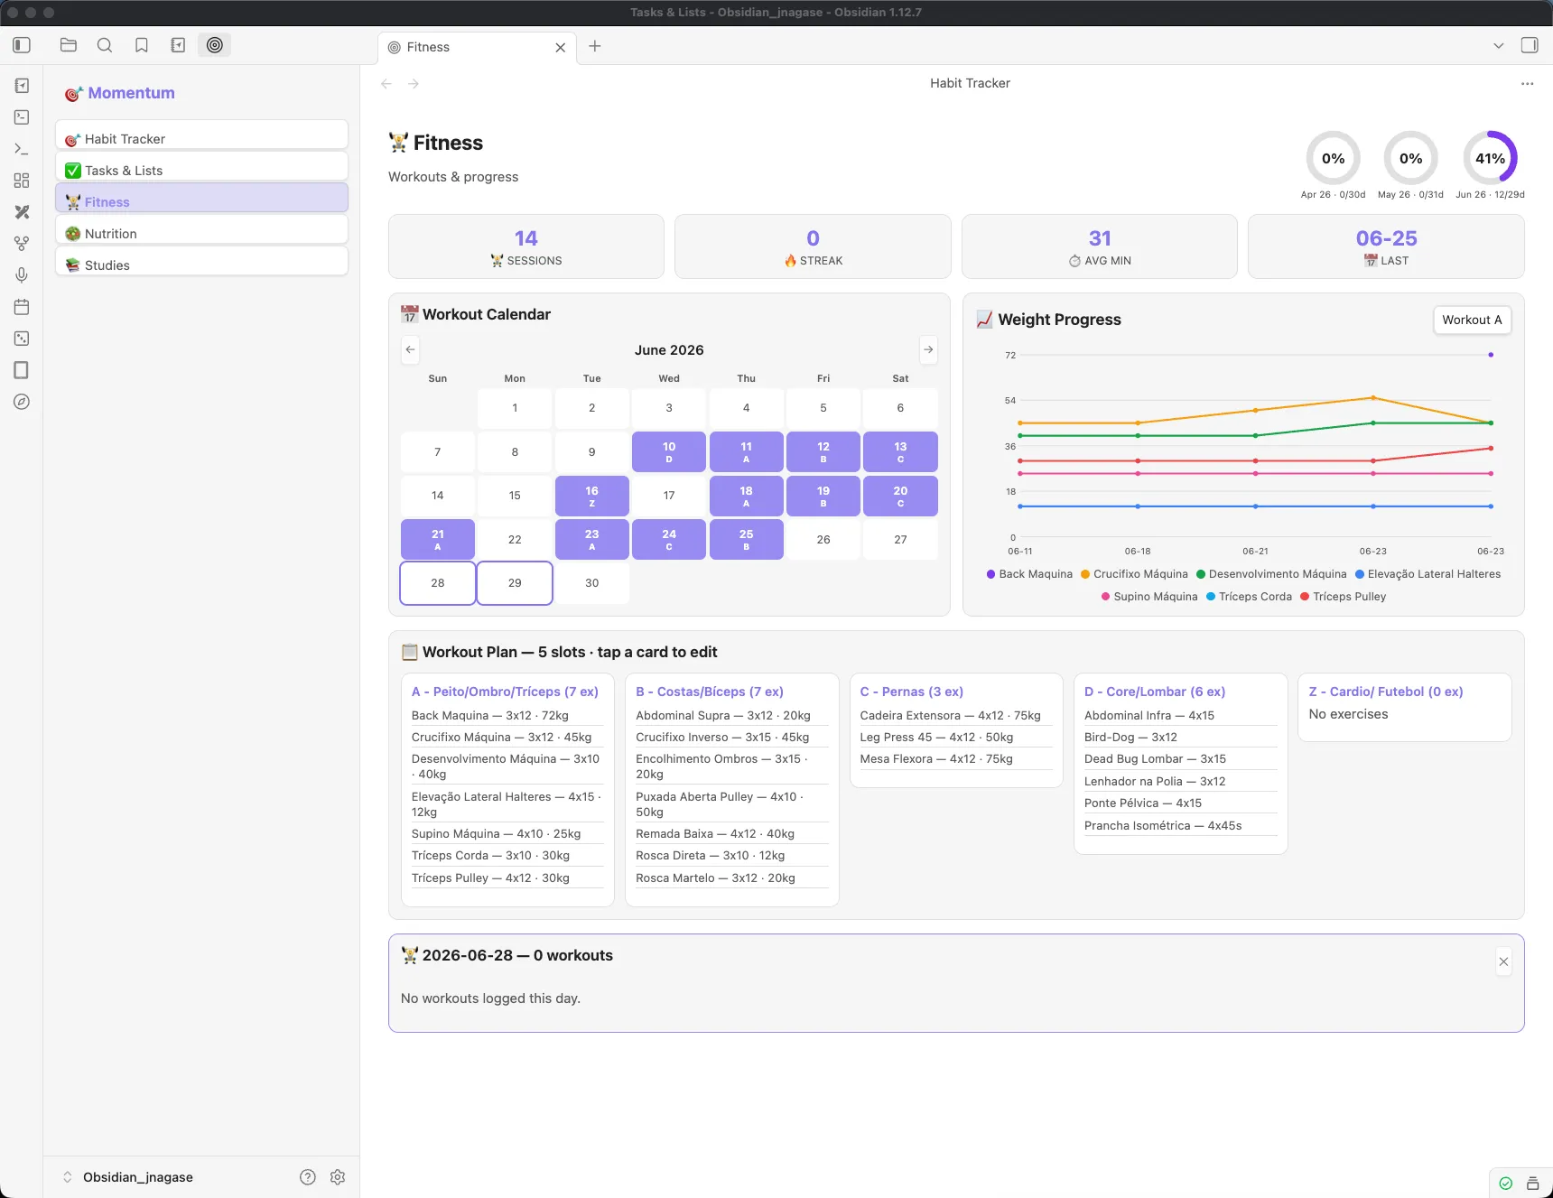Open command palette ribbon icon
The height and width of the screenshot is (1198, 1553).
(x=22, y=149)
